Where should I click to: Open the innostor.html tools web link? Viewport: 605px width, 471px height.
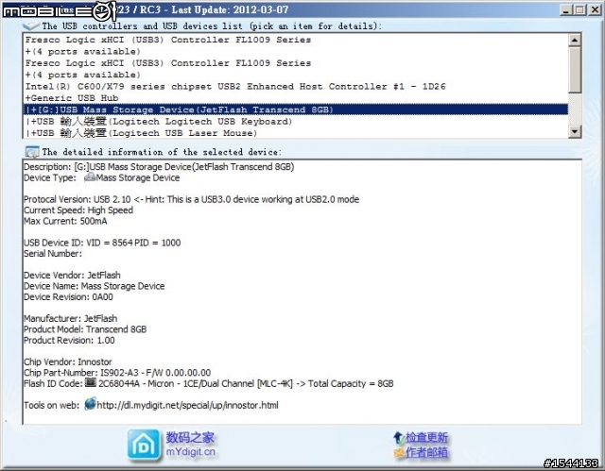pos(187,405)
